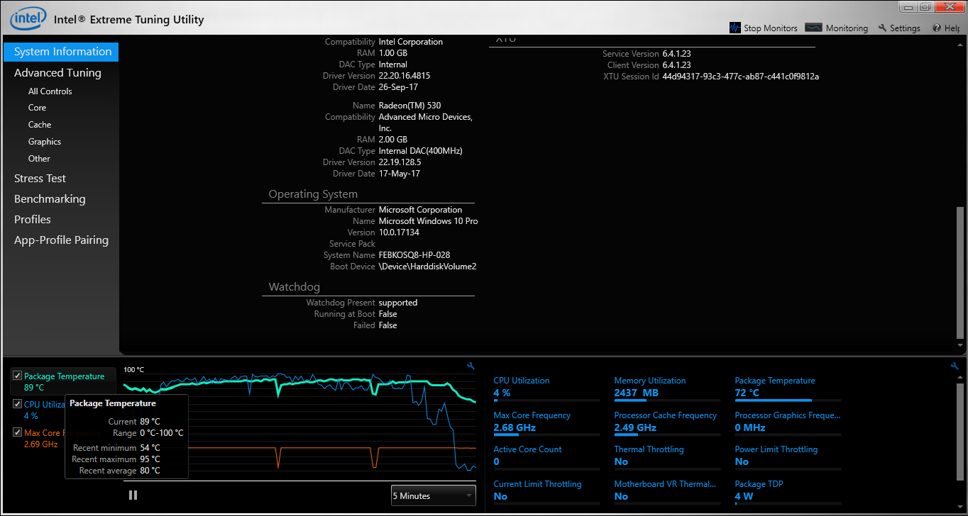Open monitor panel settings wrench at far right
This screenshot has height=516, width=968.
point(954,366)
